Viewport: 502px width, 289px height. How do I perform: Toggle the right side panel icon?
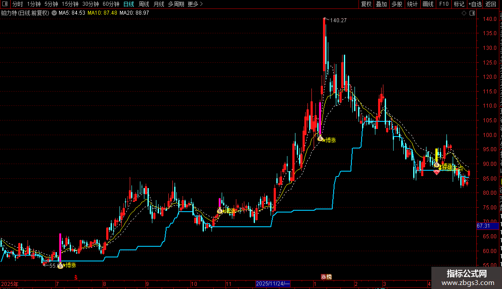pyautogui.click(x=472, y=13)
